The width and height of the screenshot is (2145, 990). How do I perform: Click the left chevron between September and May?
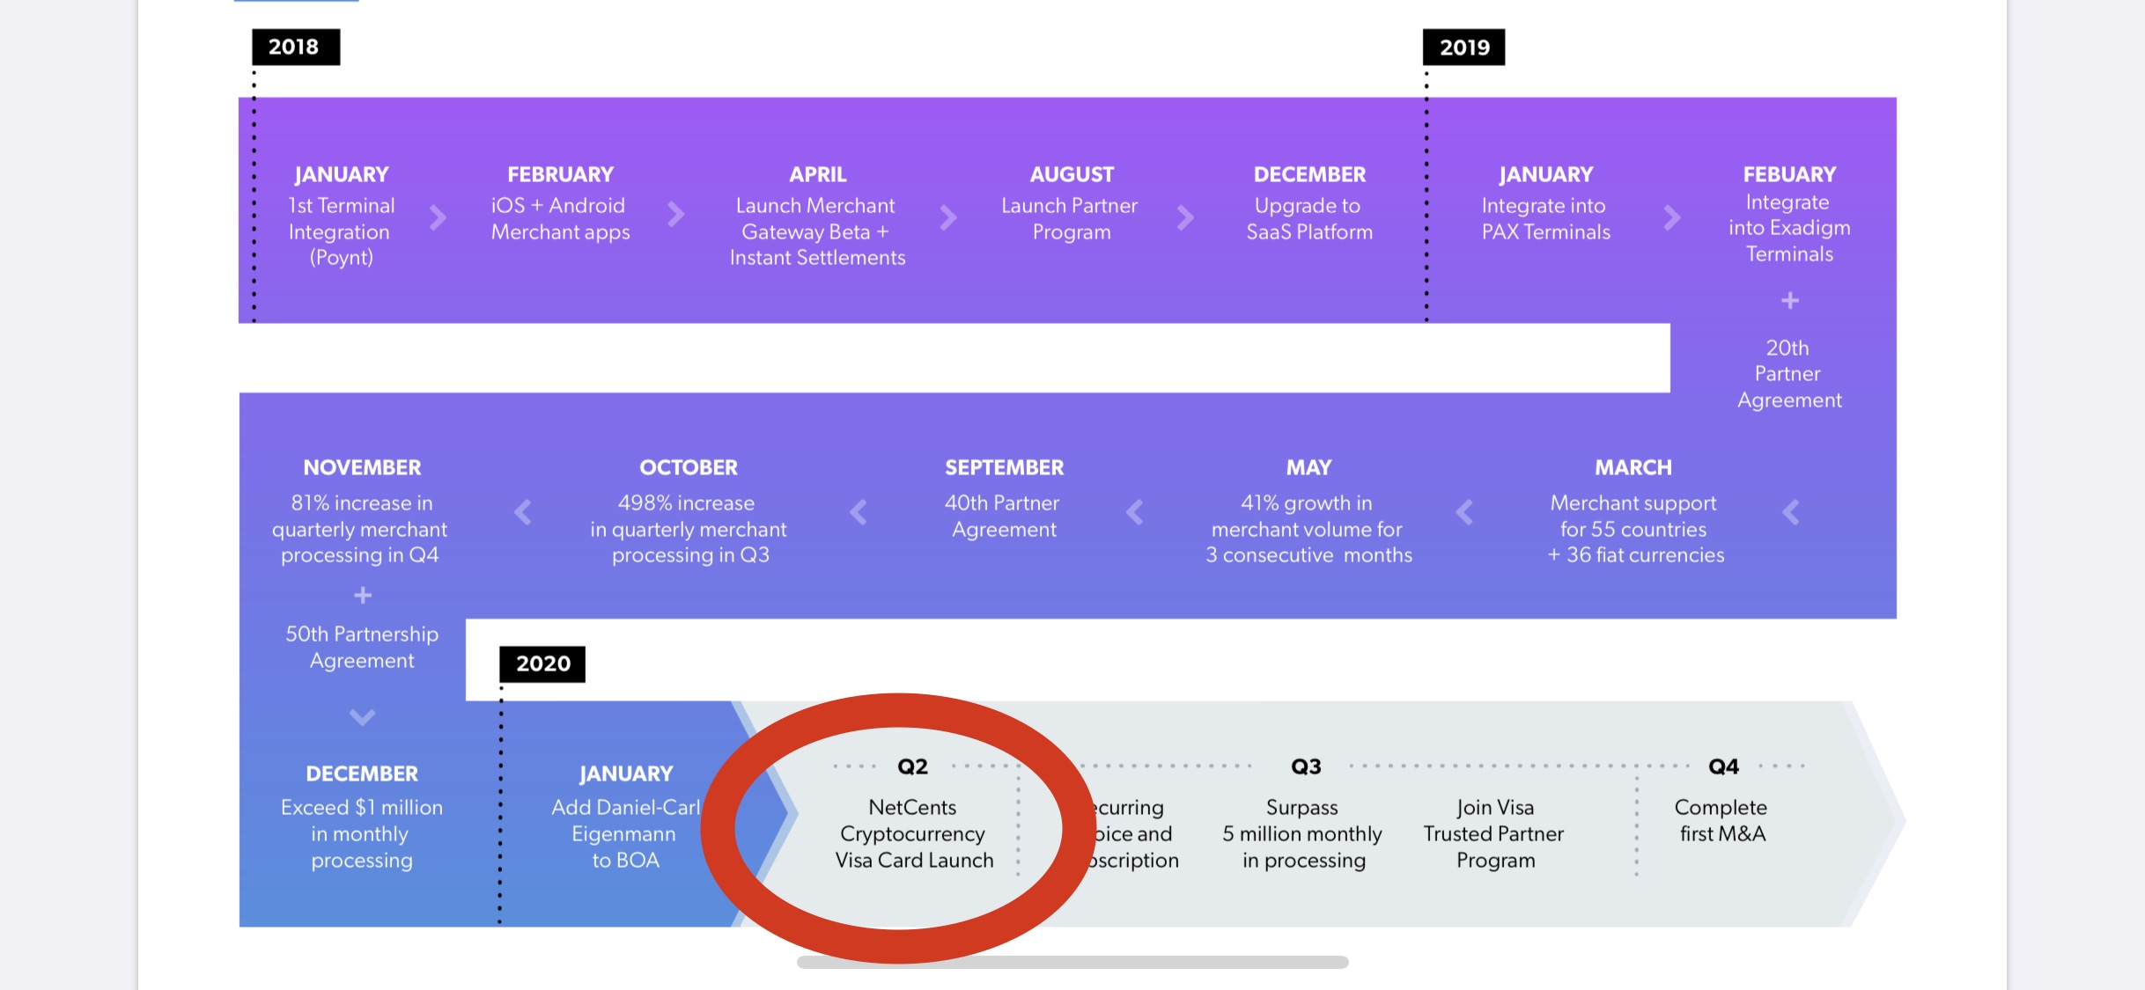1135,512
